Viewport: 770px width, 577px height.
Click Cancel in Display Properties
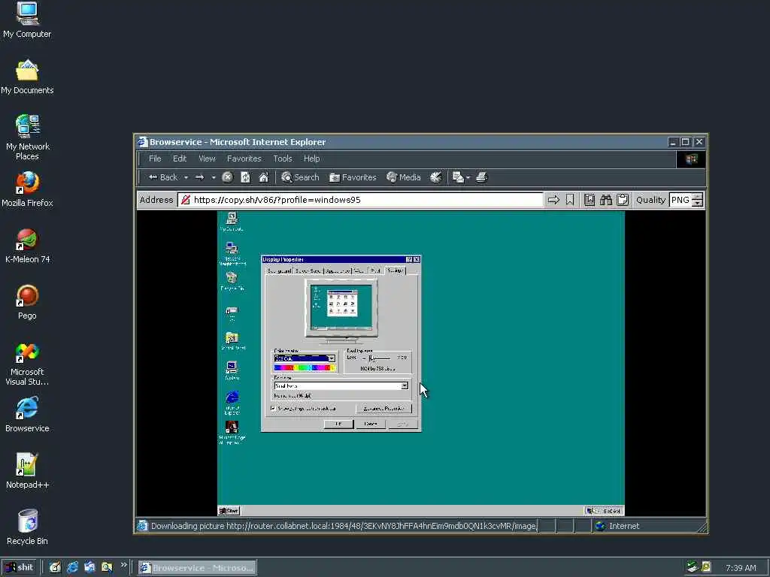pos(371,424)
